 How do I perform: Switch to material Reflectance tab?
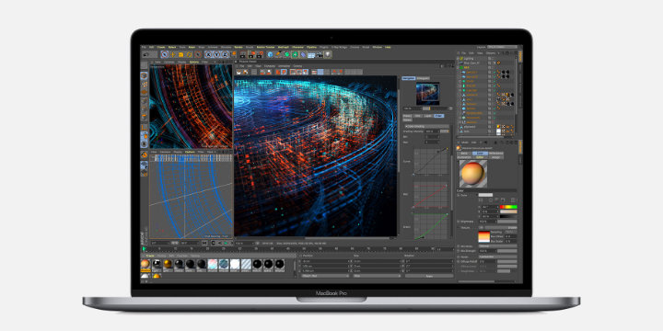pos(496,154)
